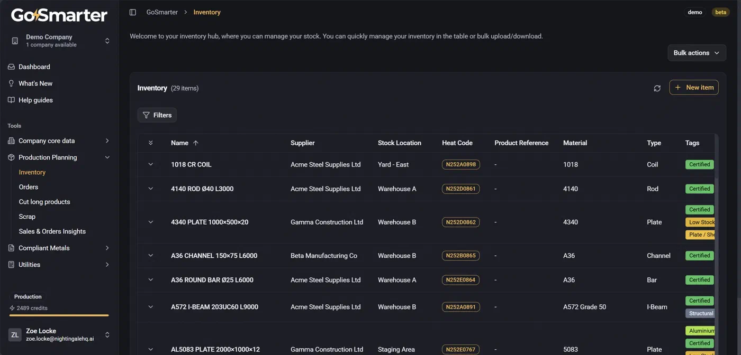741x355 pixels.
Task: Expand the 4340 PLATE 1000×500×20 row
Action: 150,222
